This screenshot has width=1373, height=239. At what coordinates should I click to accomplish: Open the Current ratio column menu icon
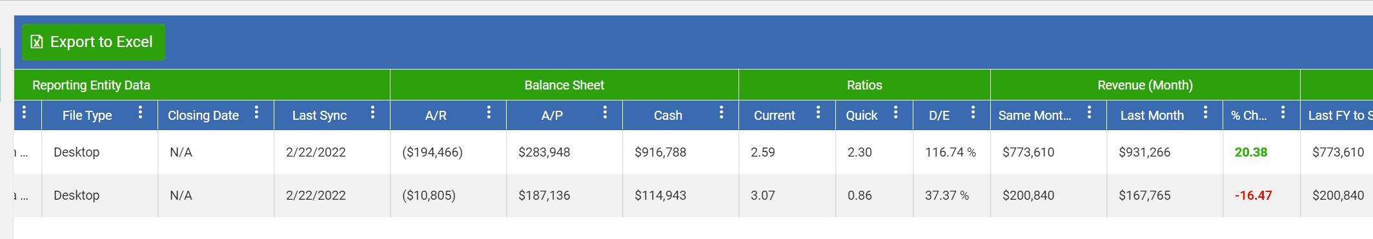click(x=818, y=113)
